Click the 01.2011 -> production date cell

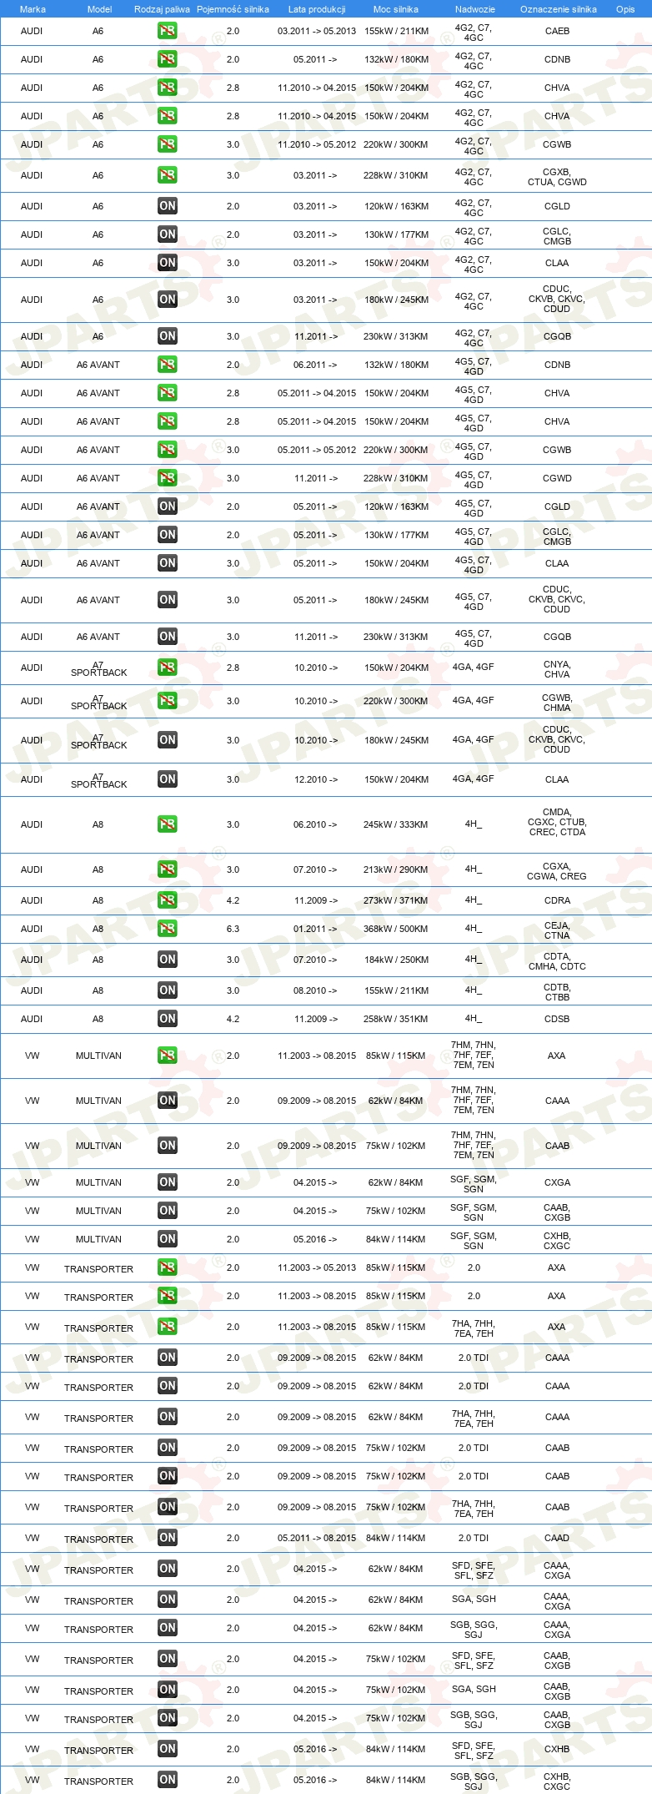click(316, 929)
